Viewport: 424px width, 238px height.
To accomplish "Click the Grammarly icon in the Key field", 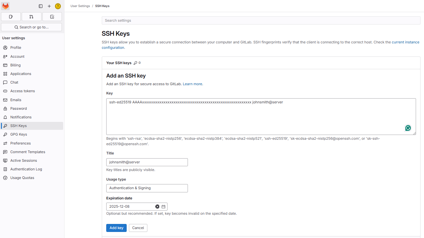I will tap(408, 128).
